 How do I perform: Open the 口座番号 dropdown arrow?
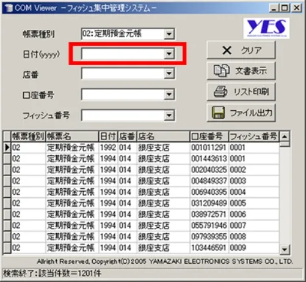(169, 94)
